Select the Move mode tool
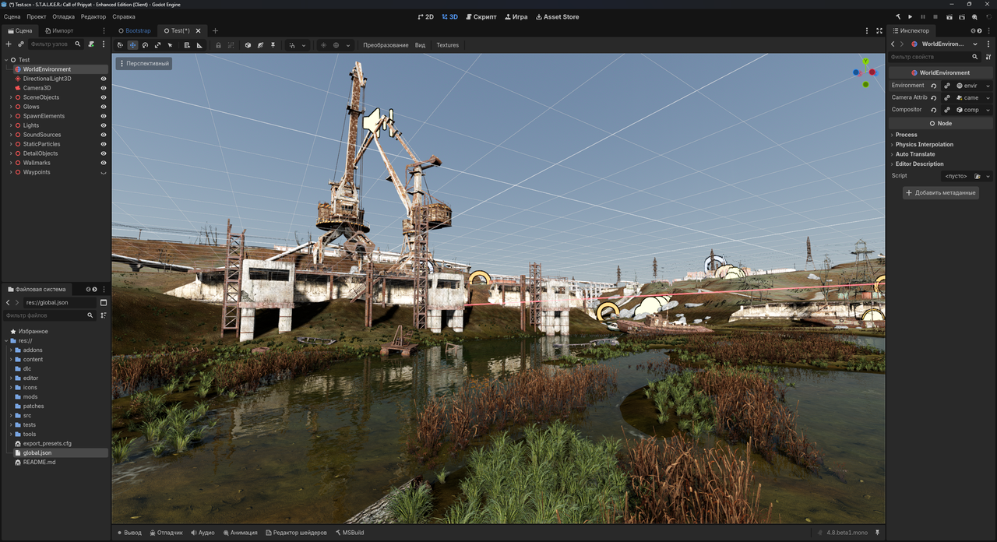997x542 pixels. (132, 45)
